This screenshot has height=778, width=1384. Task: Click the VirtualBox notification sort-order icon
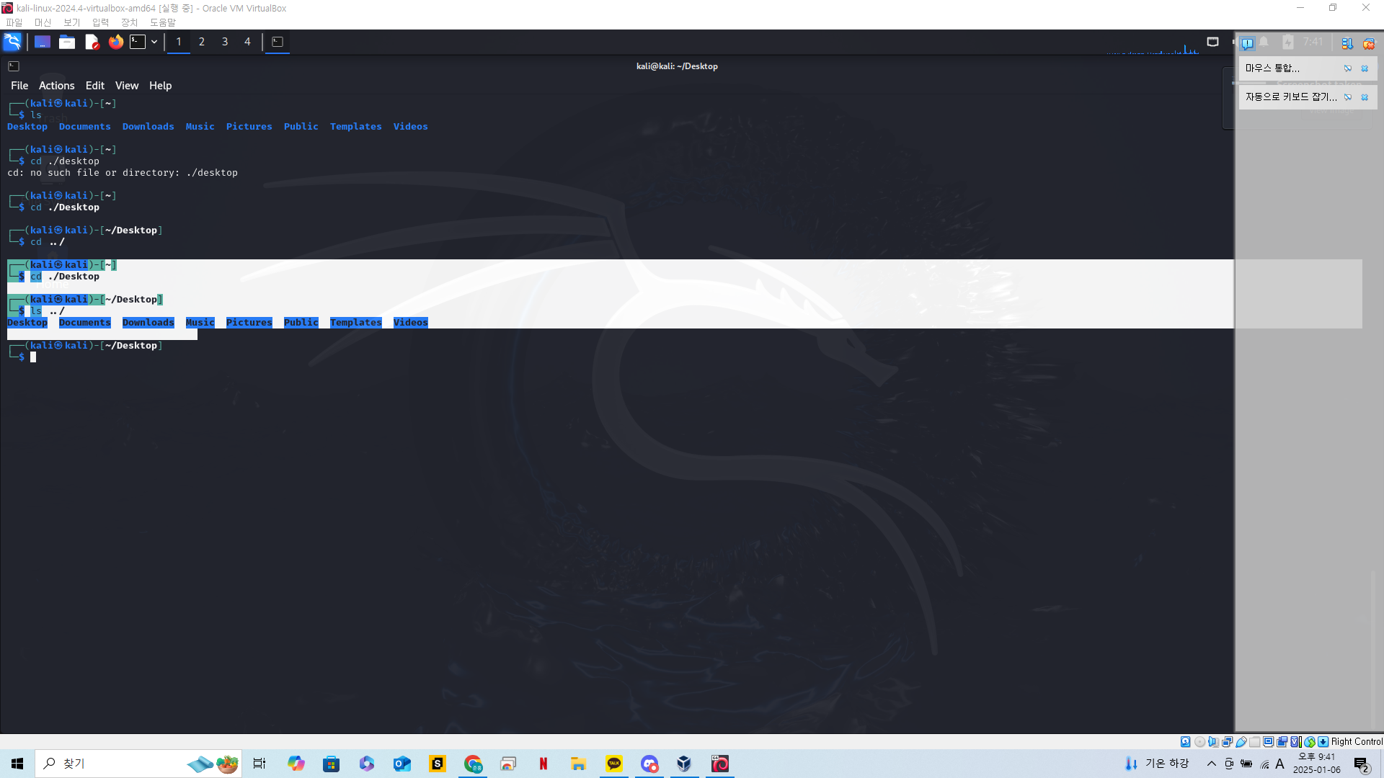tap(1347, 43)
